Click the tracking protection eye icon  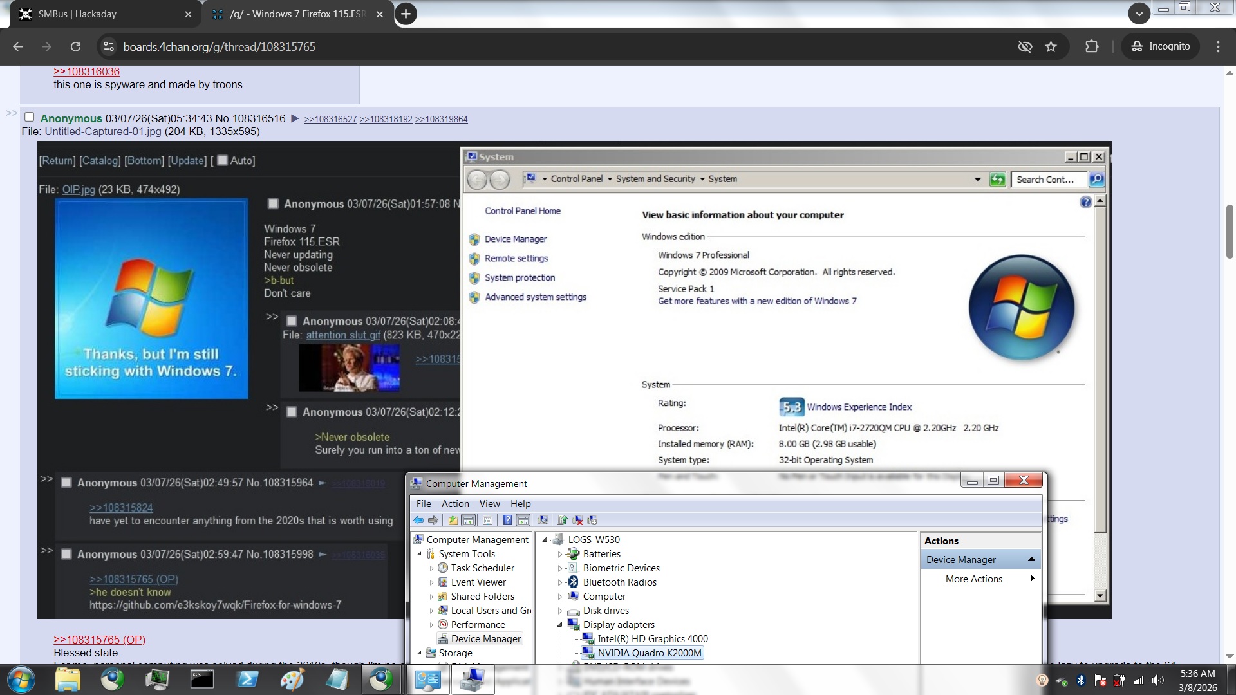click(1024, 46)
